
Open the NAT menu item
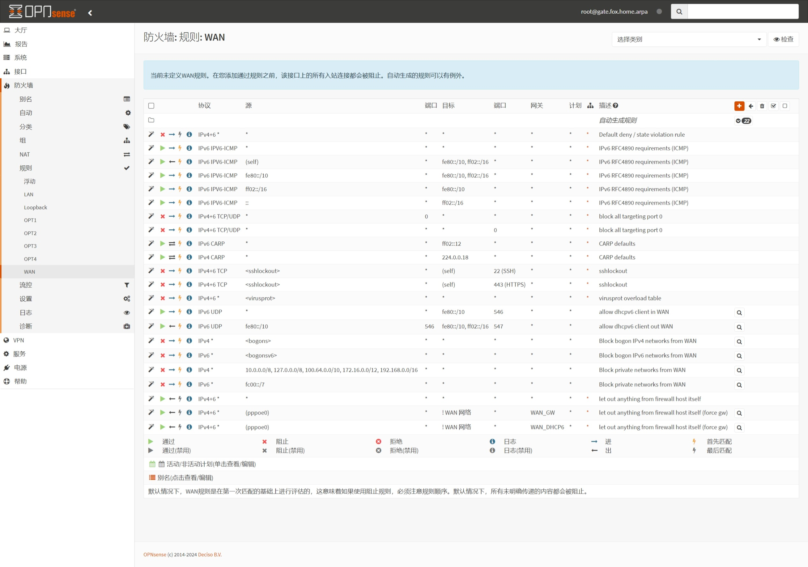pos(25,154)
